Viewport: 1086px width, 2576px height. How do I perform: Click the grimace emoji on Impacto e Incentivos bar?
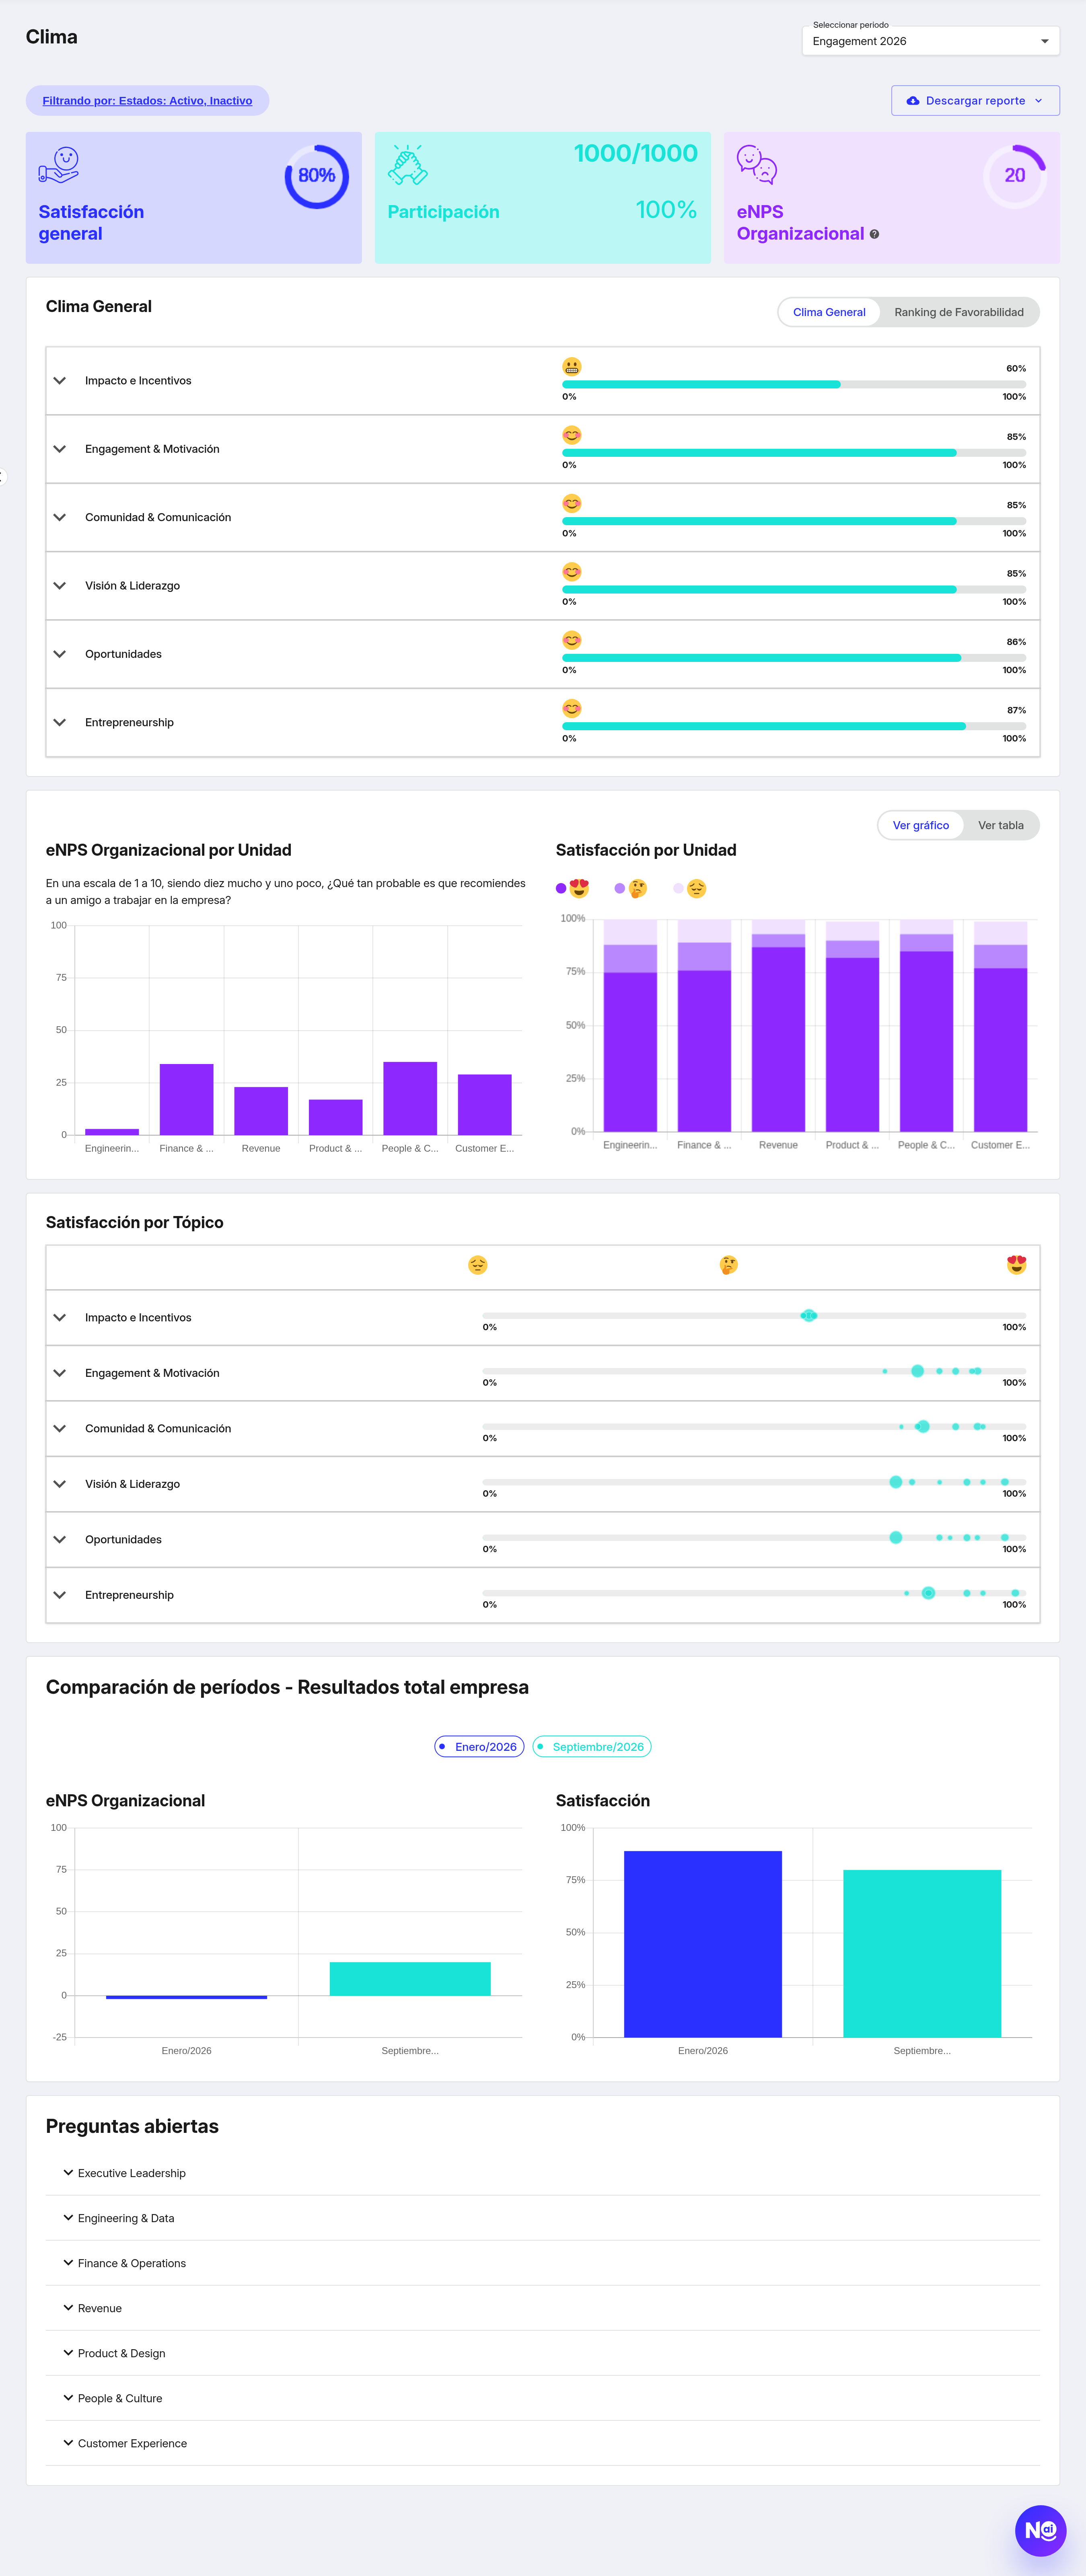tap(572, 367)
